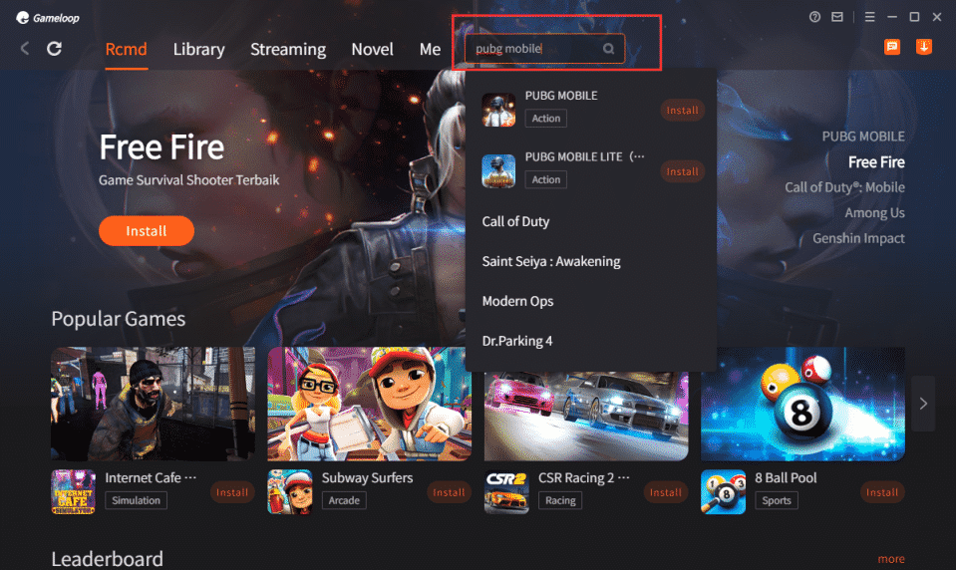Click the search magnifier icon
Image resolution: width=956 pixels, height=570 pixels.
[x=608, y=49]
